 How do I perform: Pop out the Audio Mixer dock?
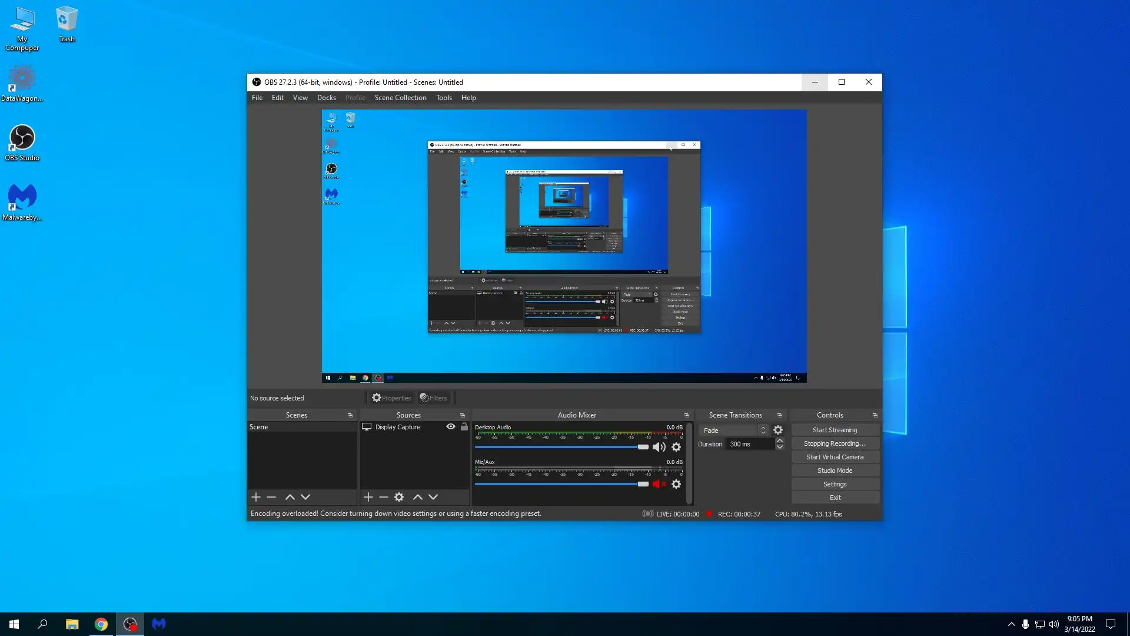click(686, 415)
